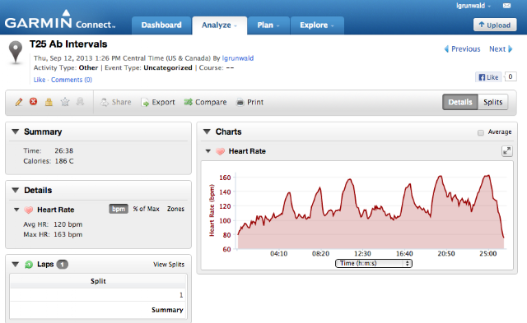
Task: Go to the Previous activity
Action: [462, 49]
